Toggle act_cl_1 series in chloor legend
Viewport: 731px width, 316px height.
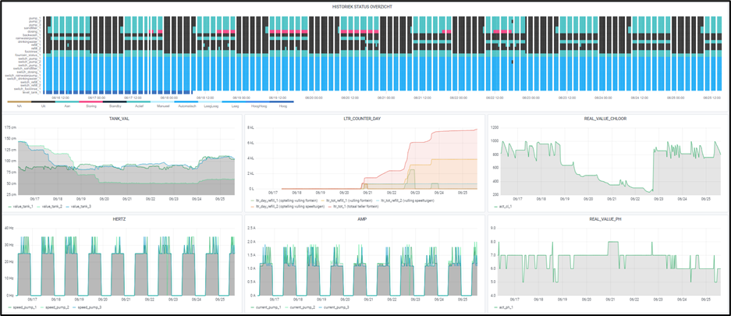click(x=505, y=207)
